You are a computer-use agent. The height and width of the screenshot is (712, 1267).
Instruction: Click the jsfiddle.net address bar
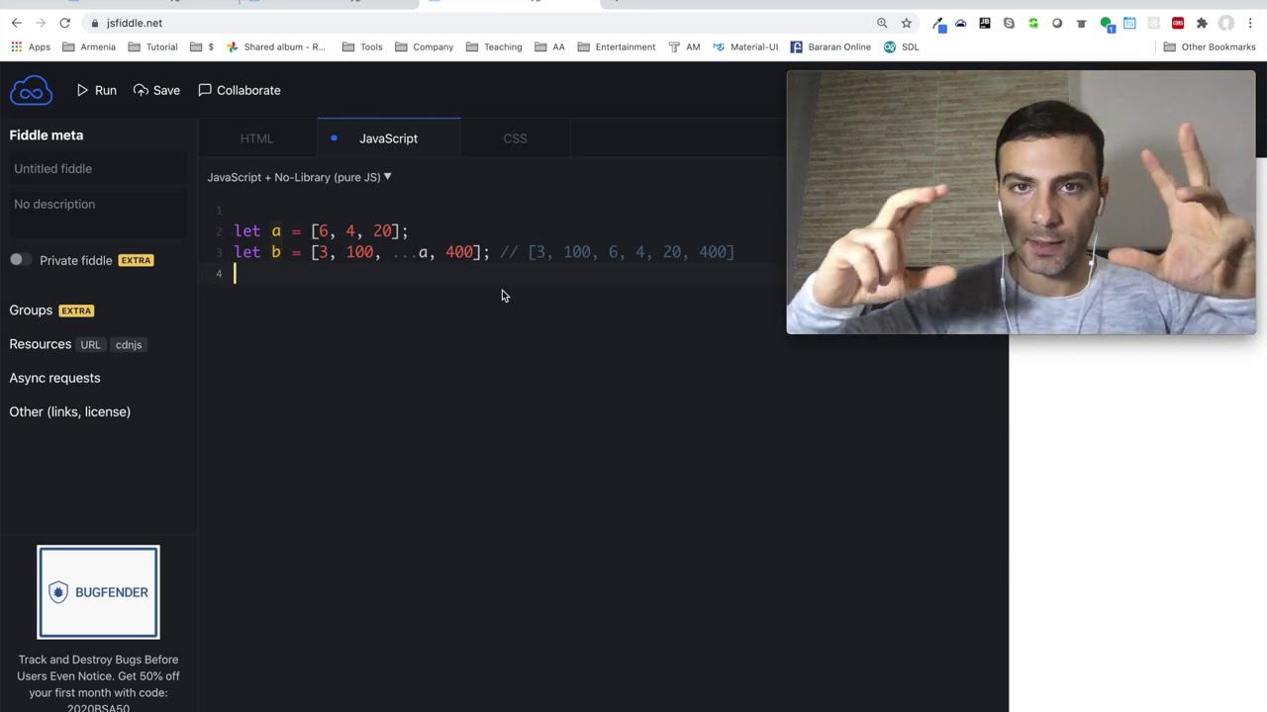(475, 23)
